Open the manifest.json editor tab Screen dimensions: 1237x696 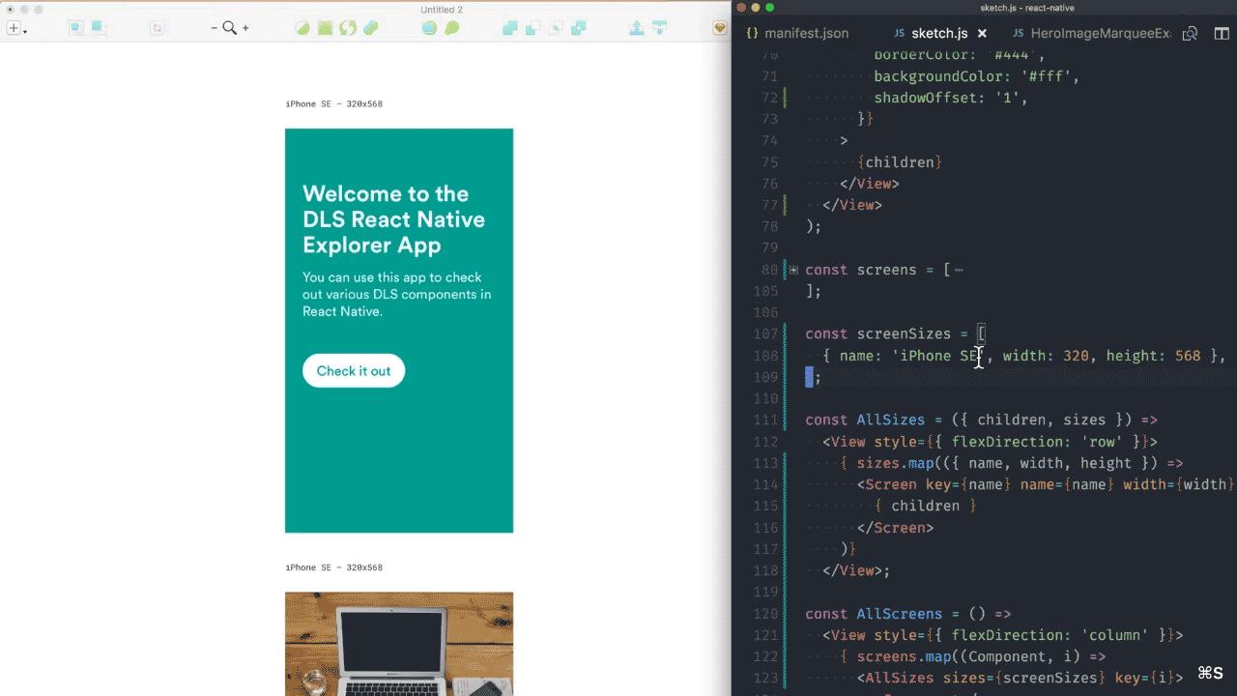click(x=796, y=33)
